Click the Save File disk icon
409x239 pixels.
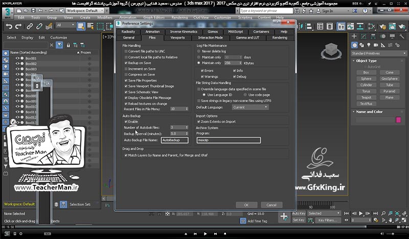(x=33, y=11)
